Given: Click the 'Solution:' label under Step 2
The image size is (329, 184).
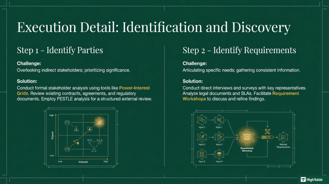Looking at the screenshot, I should pos(193,81).
